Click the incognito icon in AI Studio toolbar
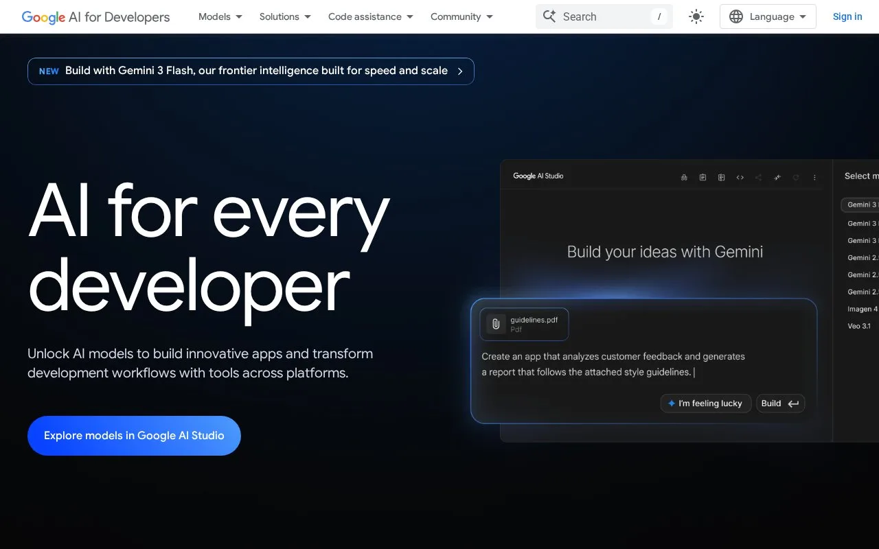The width and height of the screenshot is (879, 549). [684, 177]
